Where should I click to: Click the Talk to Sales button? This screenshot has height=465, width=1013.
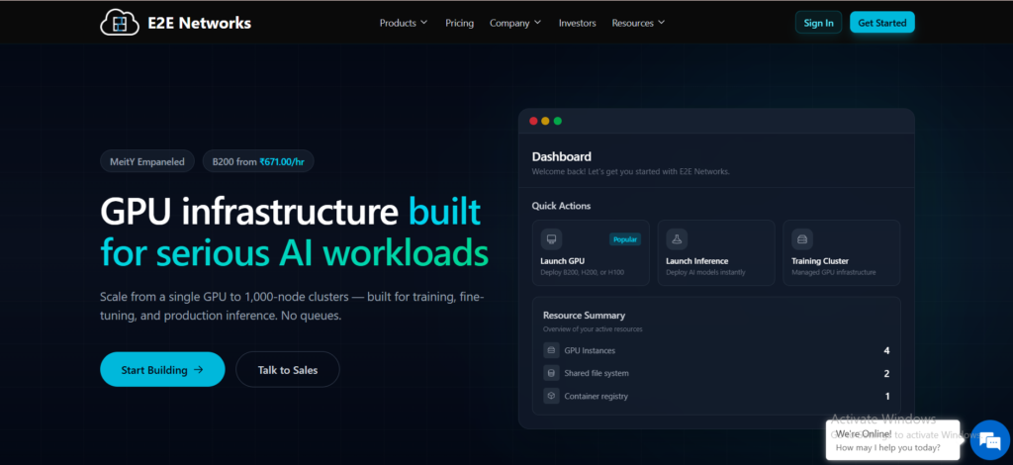click(x=288, y=369)
